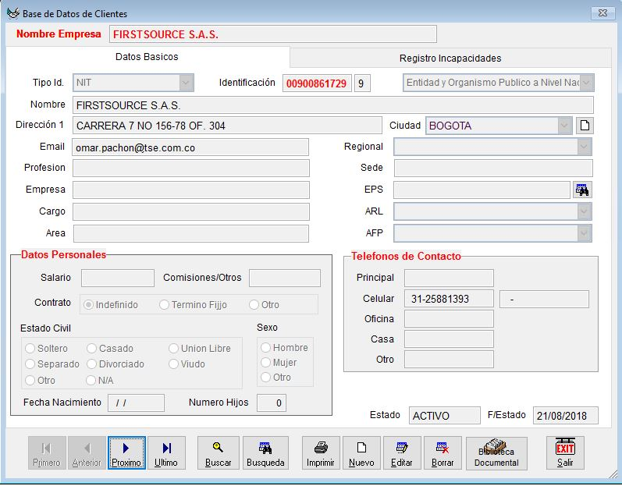Open Biblioteca Documental library
The image size is (622, 486).
pos(496,453)
